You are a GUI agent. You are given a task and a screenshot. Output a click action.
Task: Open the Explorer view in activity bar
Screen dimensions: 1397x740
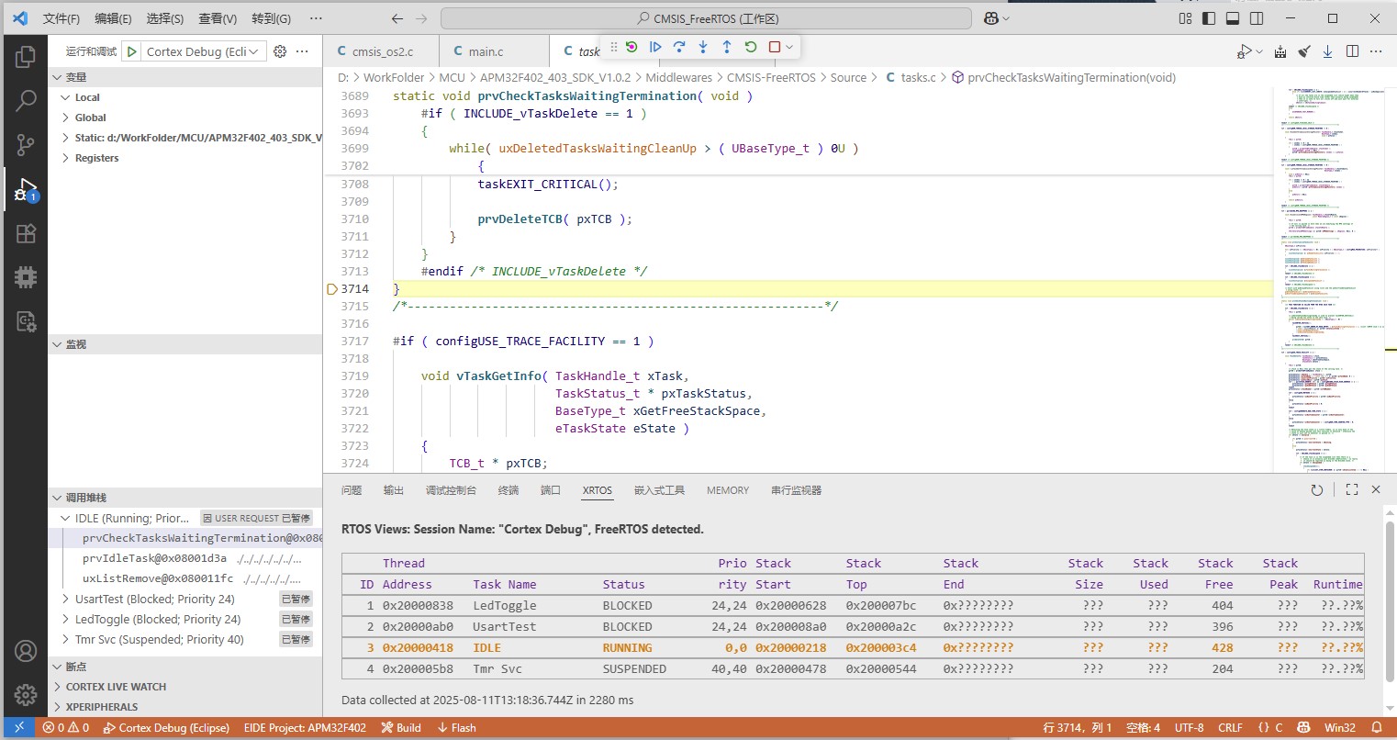click(26, 57)
